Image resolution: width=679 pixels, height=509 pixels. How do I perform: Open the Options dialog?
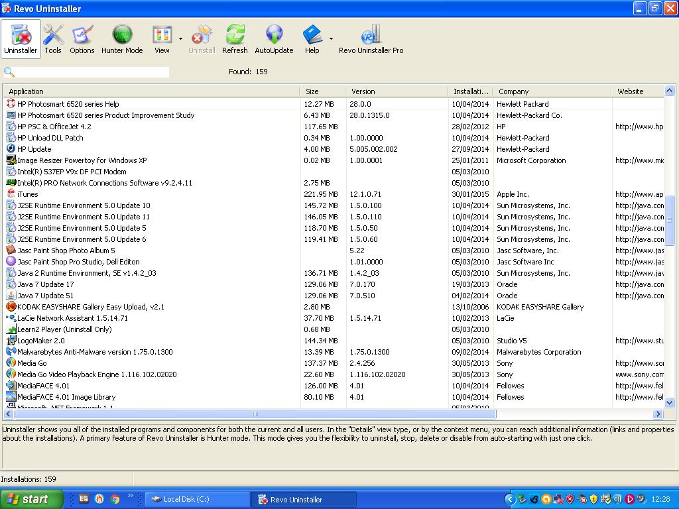pyautogui.click(x=82, y=39)
